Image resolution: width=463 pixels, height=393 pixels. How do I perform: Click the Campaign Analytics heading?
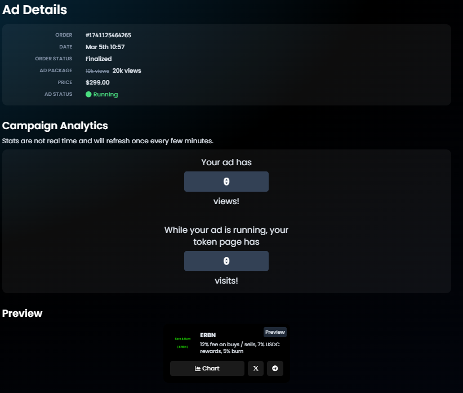coord(55,126)
